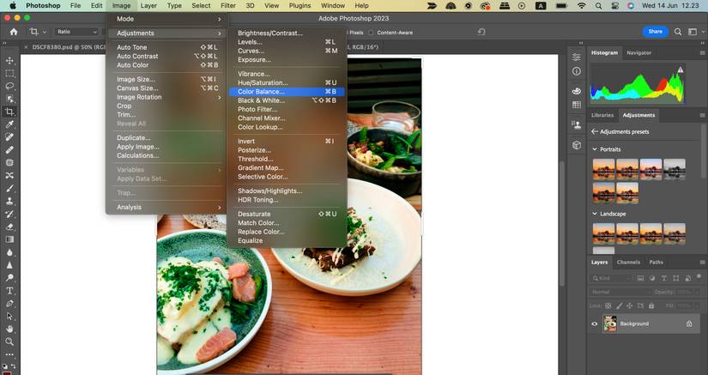This screenshot has width=708, height=375.
Task: Open crop tool preset picker arrow
Action: [45, 32]
